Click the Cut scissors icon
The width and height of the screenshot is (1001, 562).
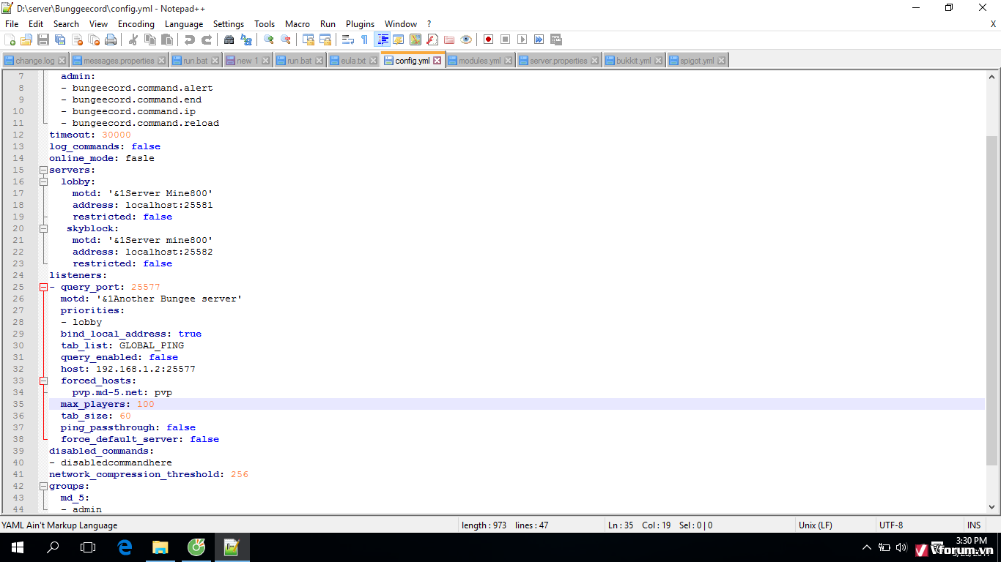[x=133, y=40]
